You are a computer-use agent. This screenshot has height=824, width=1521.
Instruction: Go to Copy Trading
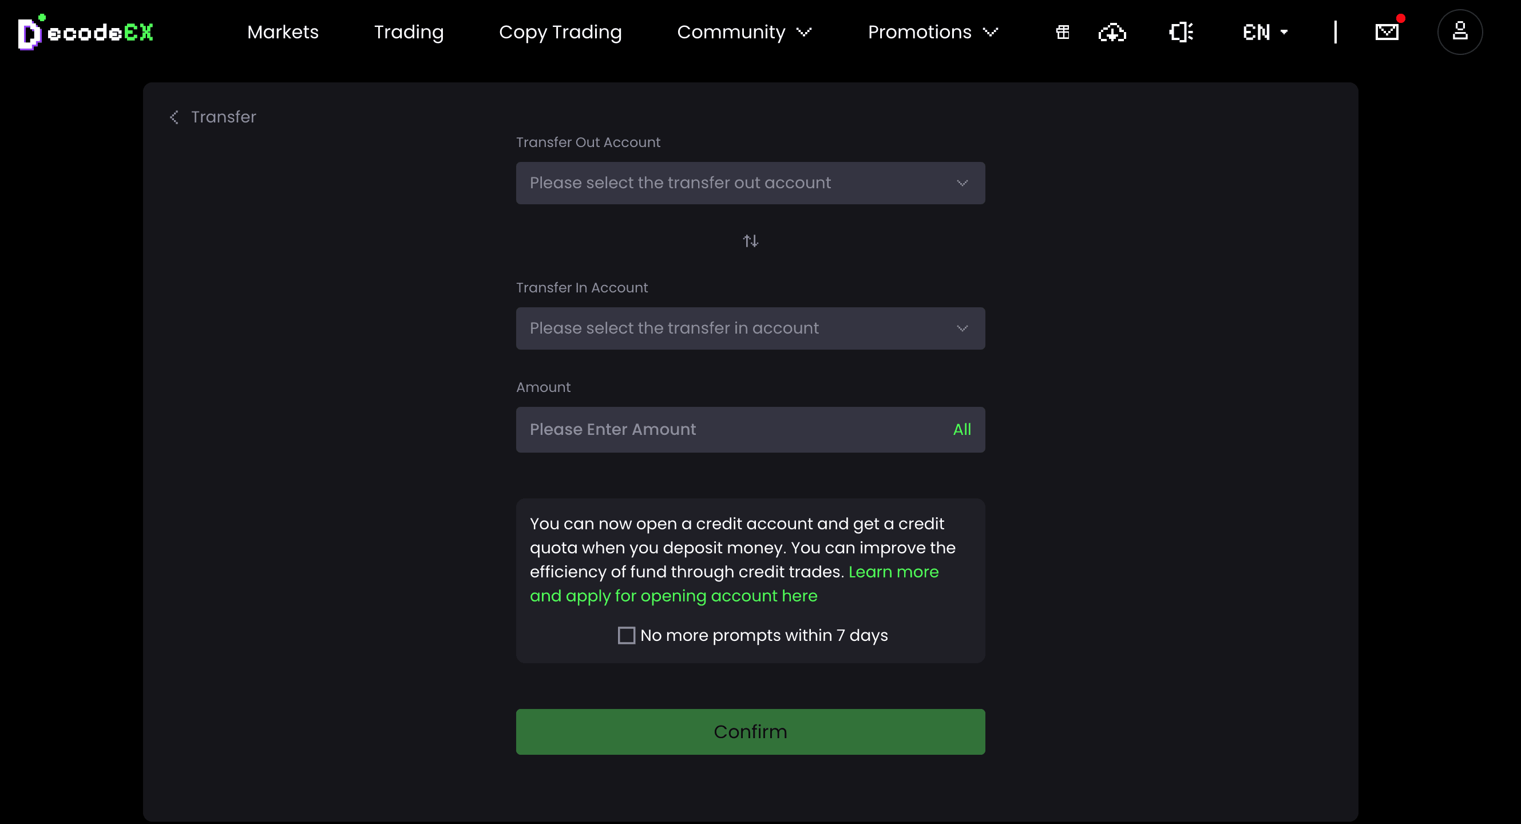click(560, 32)
